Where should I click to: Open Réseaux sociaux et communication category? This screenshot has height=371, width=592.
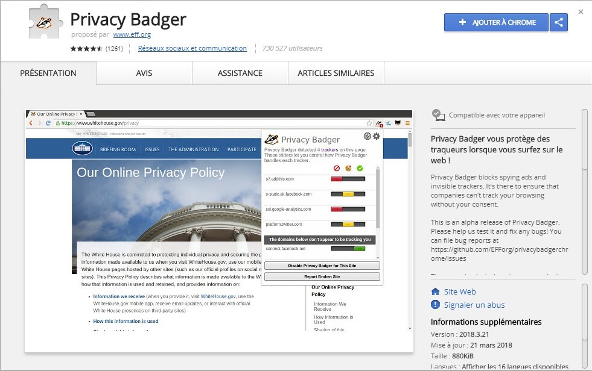(192, 48)
